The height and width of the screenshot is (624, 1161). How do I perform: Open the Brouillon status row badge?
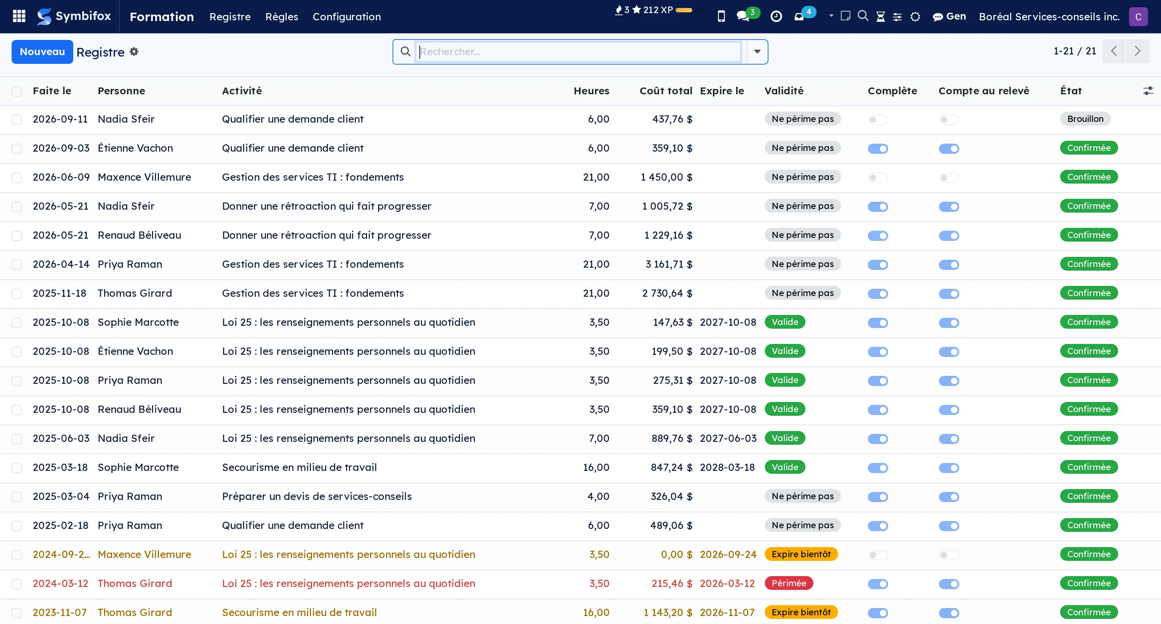click(1085, 119)
